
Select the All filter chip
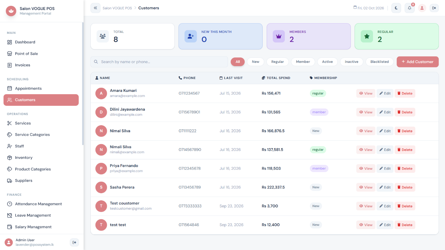(238, 62)
